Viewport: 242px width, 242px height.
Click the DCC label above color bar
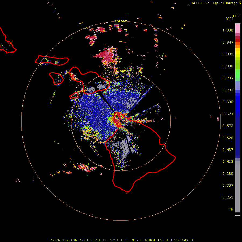236,16
